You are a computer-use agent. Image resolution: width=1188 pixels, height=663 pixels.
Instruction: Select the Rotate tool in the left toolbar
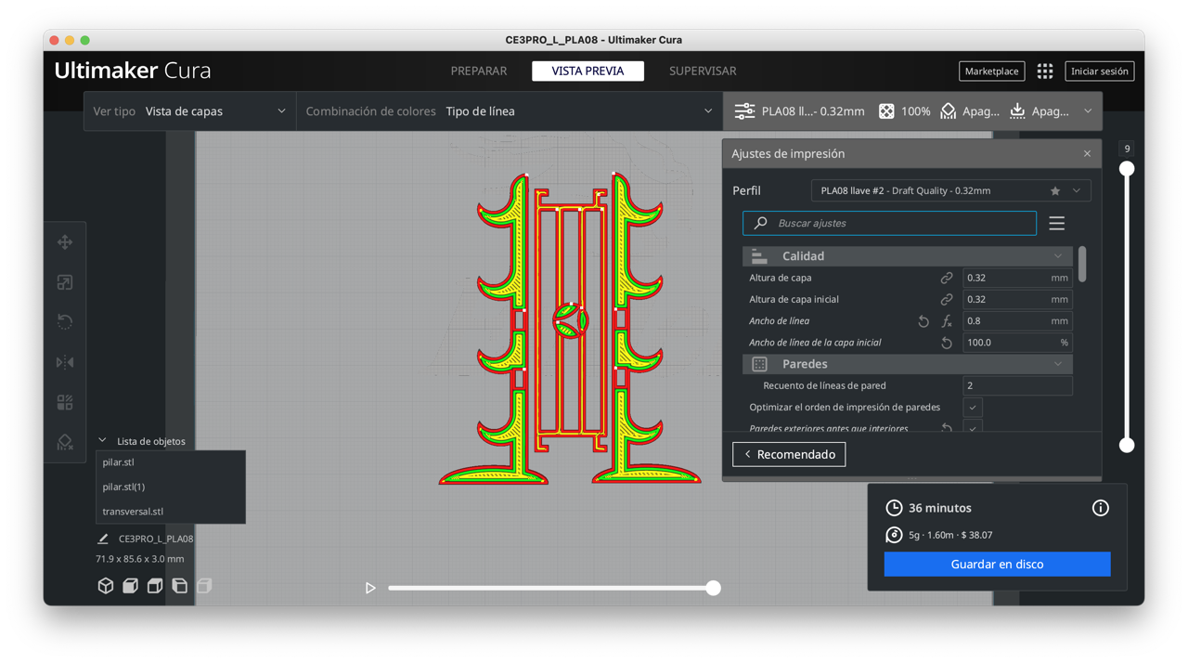pos(65,322)
